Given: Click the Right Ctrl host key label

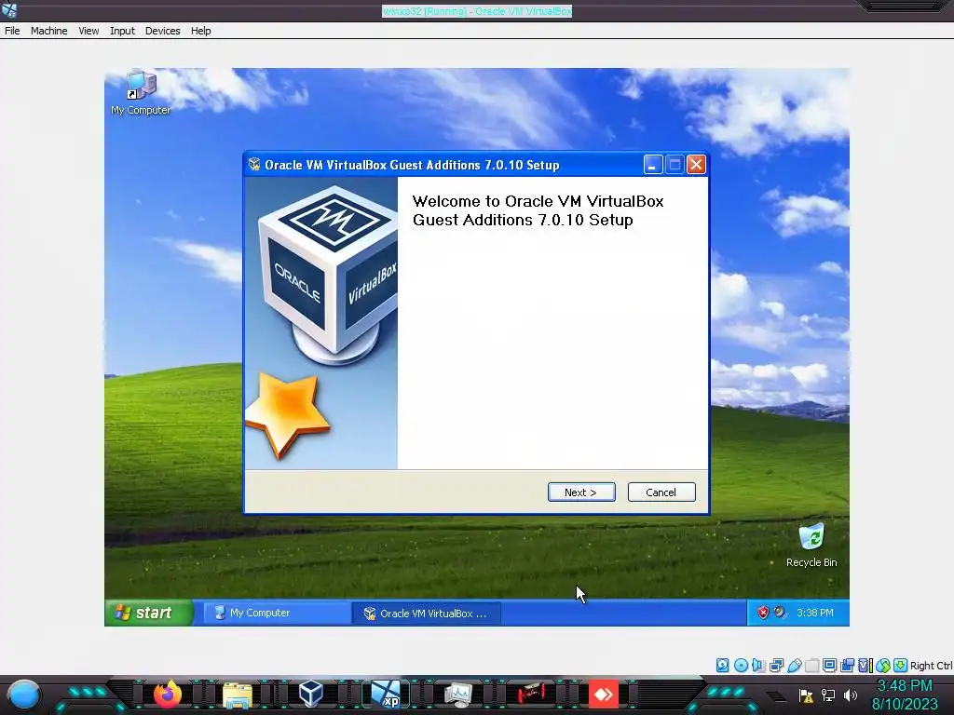Looking at the screenshot, I should (x=931, y=666).
